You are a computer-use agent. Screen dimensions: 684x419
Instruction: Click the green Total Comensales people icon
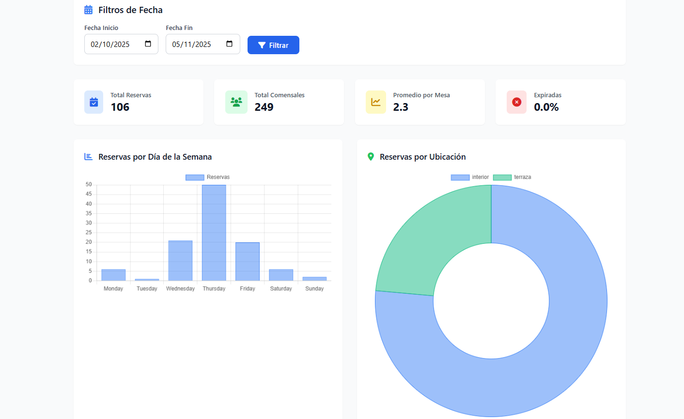236,102
